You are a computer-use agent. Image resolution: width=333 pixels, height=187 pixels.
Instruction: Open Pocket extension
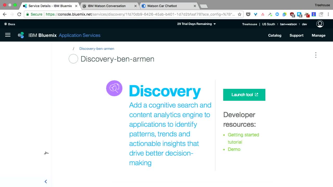[248, 14]
